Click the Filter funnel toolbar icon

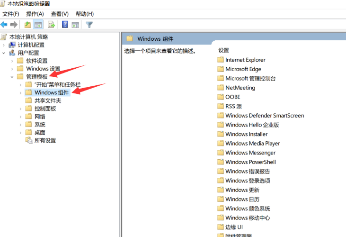point(89,25)
